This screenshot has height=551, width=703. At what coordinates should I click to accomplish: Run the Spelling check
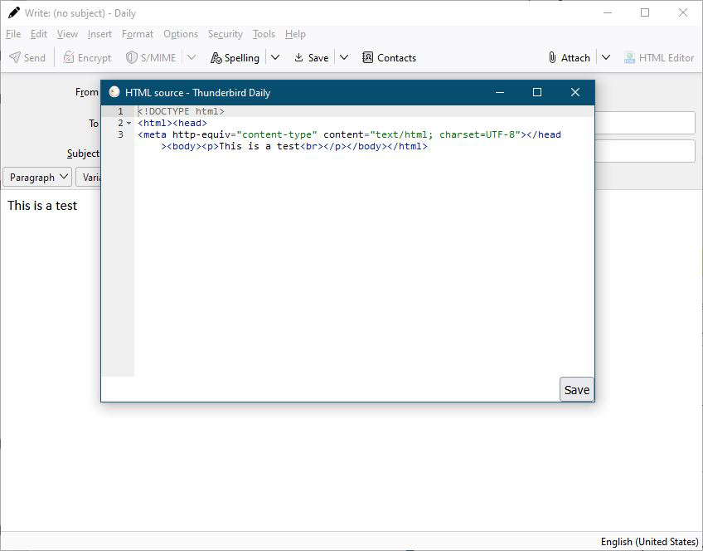pyautogui.click(x=235, y=58)
